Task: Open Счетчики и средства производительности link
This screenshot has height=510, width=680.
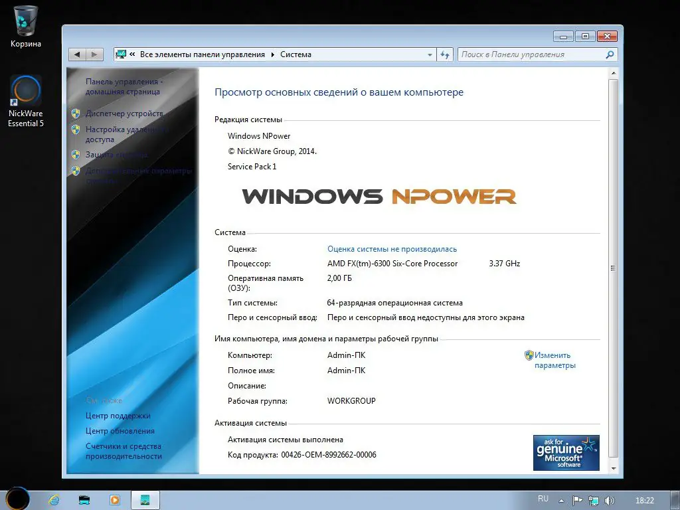Action: click(x=124, y=451)
